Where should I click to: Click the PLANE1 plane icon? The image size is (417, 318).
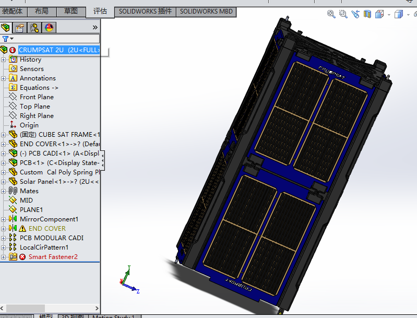click(x=13, y=210)
